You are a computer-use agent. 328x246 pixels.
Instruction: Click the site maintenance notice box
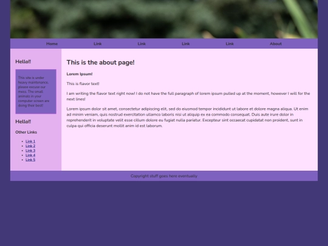tap(36, 92)
